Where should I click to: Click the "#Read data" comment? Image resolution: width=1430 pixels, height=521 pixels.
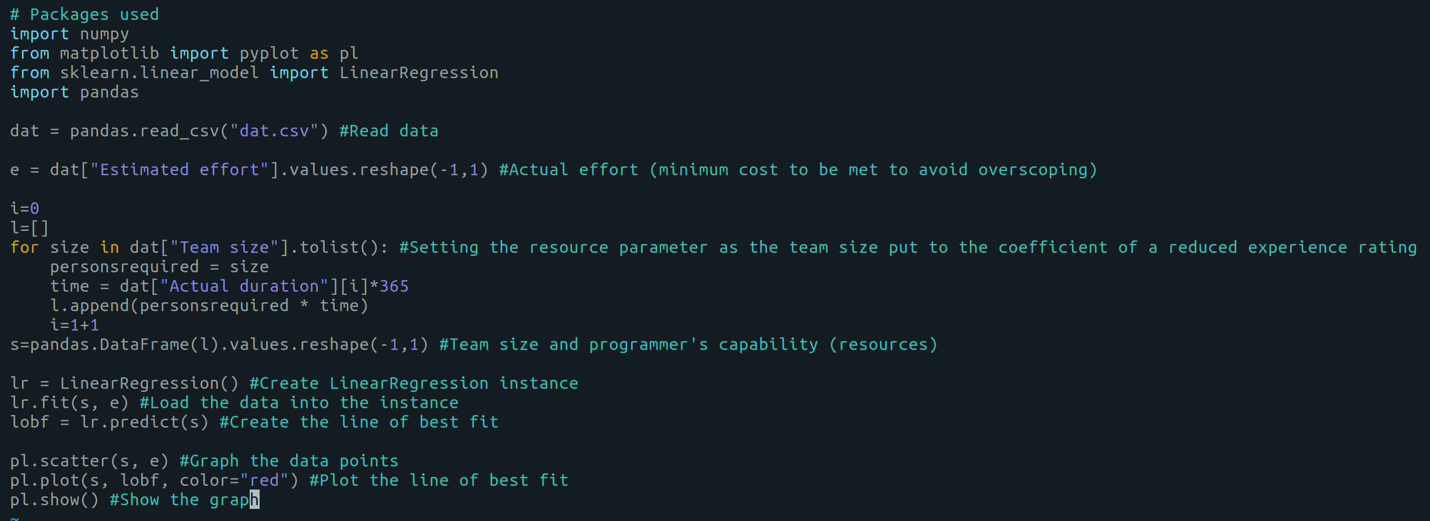pos(388,131)
